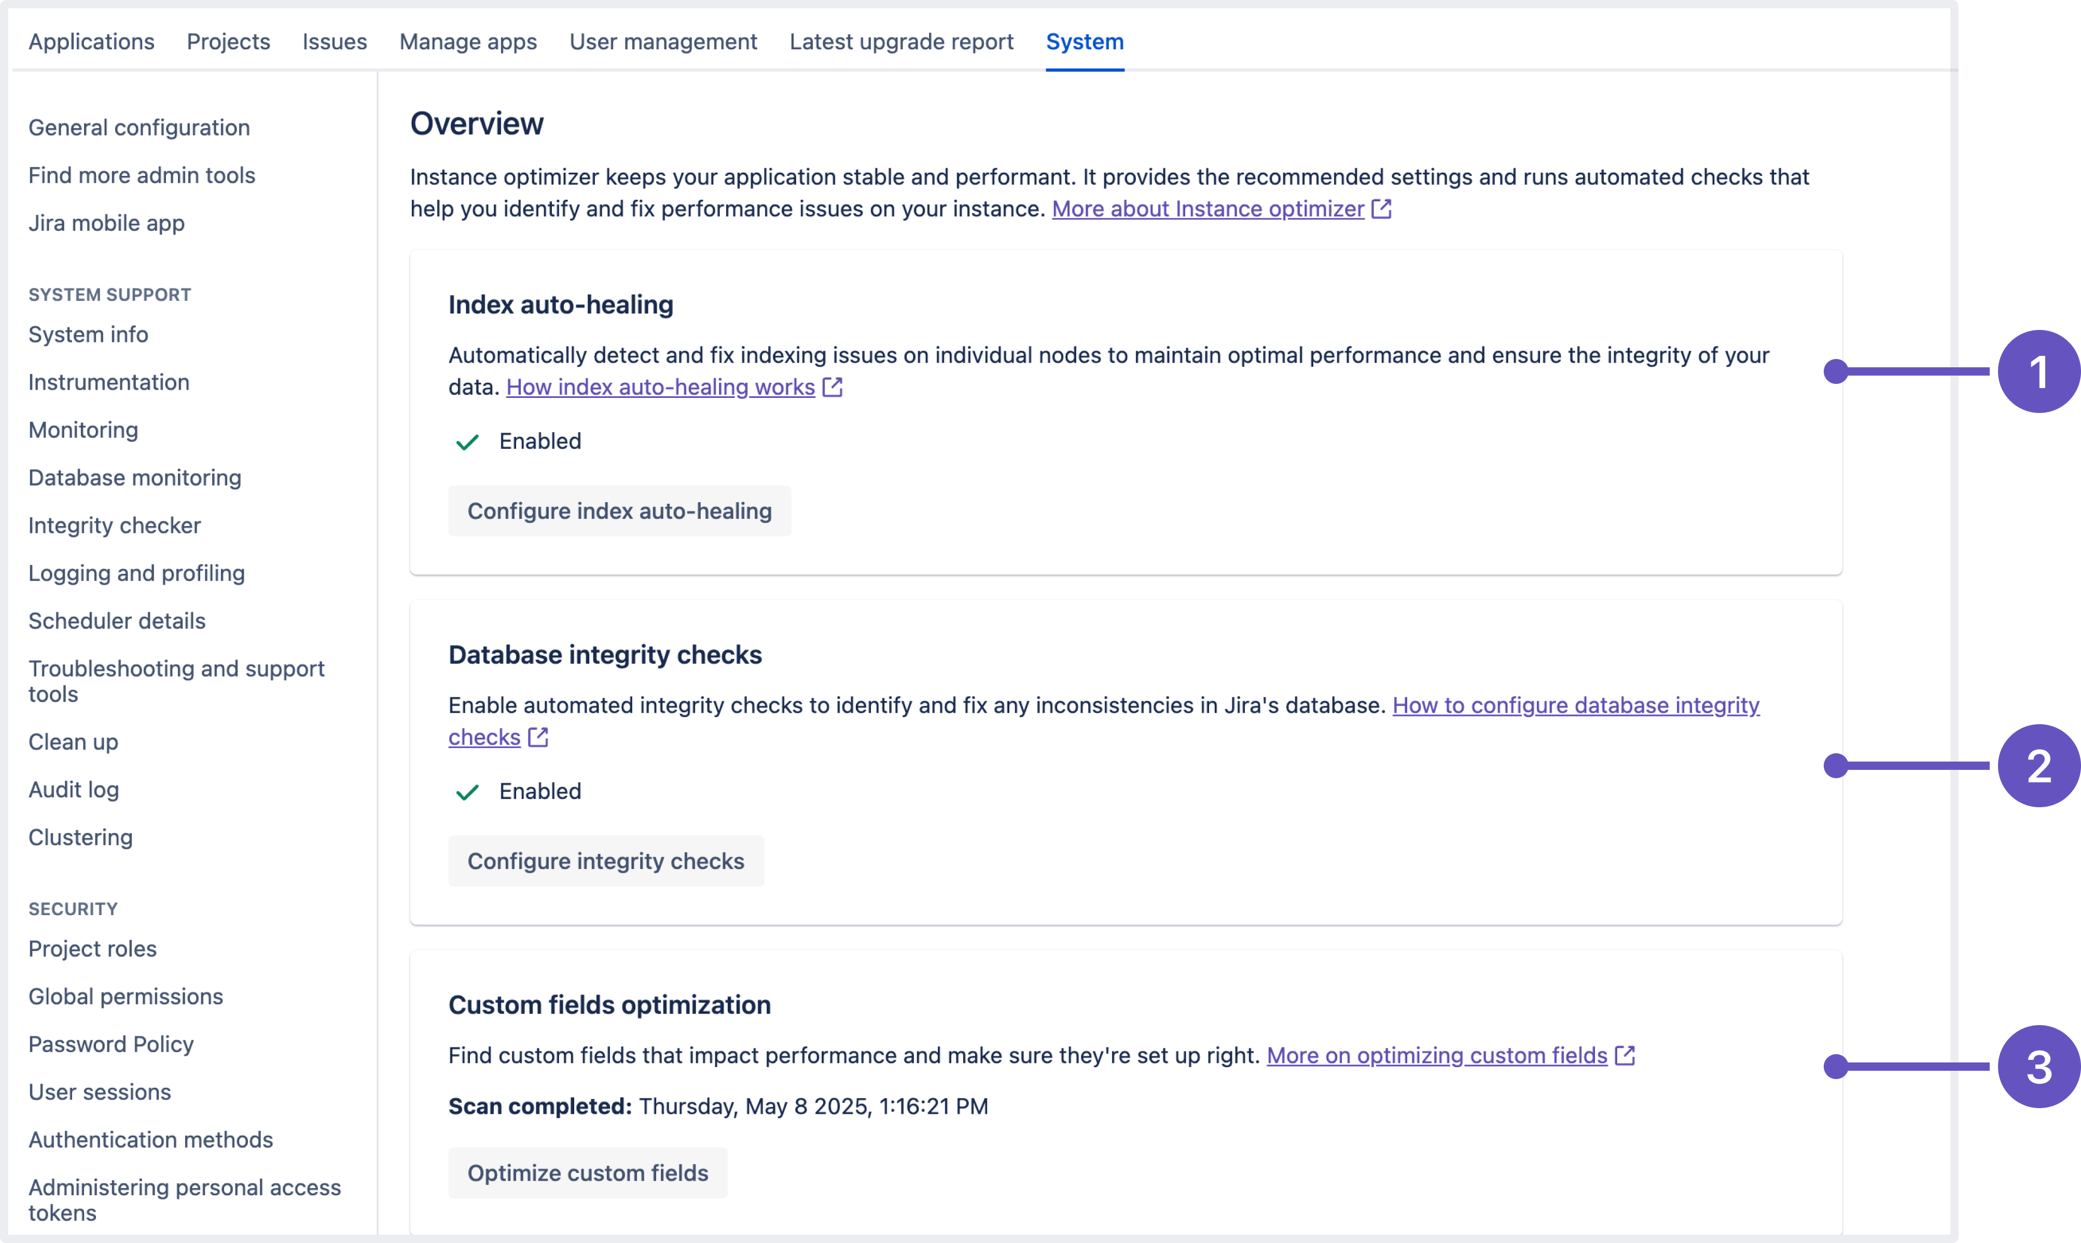2081x1243 pixels.
Task: Open Database monitoring
Action: coord(135,477)
